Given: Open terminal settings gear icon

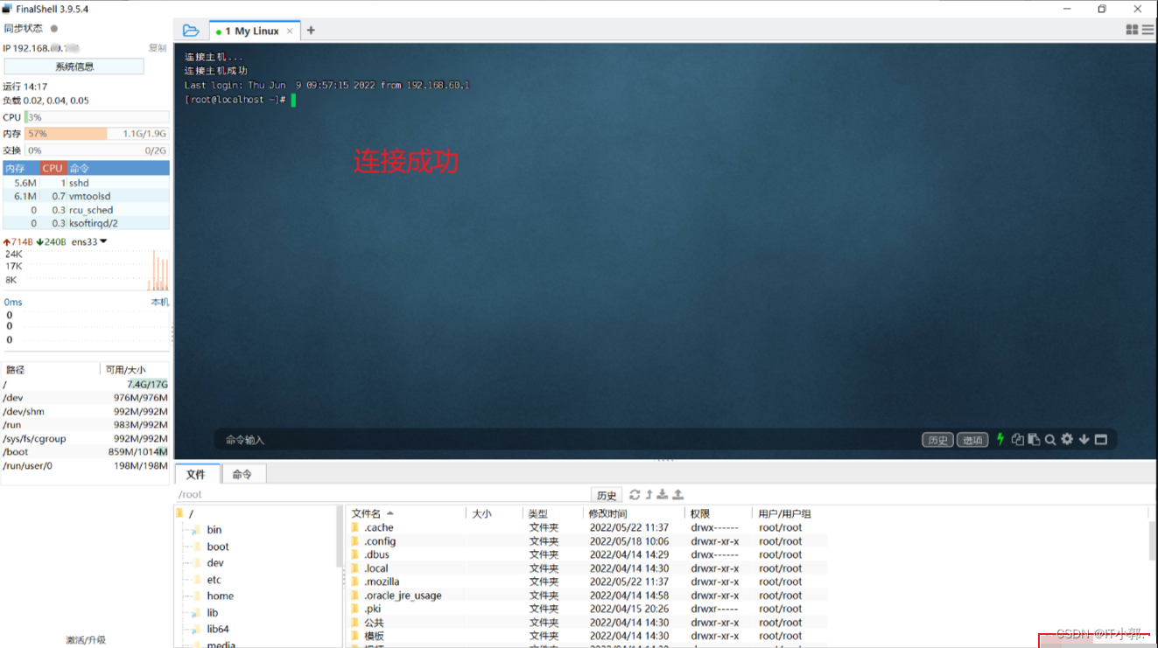Looking at the screenshot, I should pyautogui.click(x=1067, y=439).
